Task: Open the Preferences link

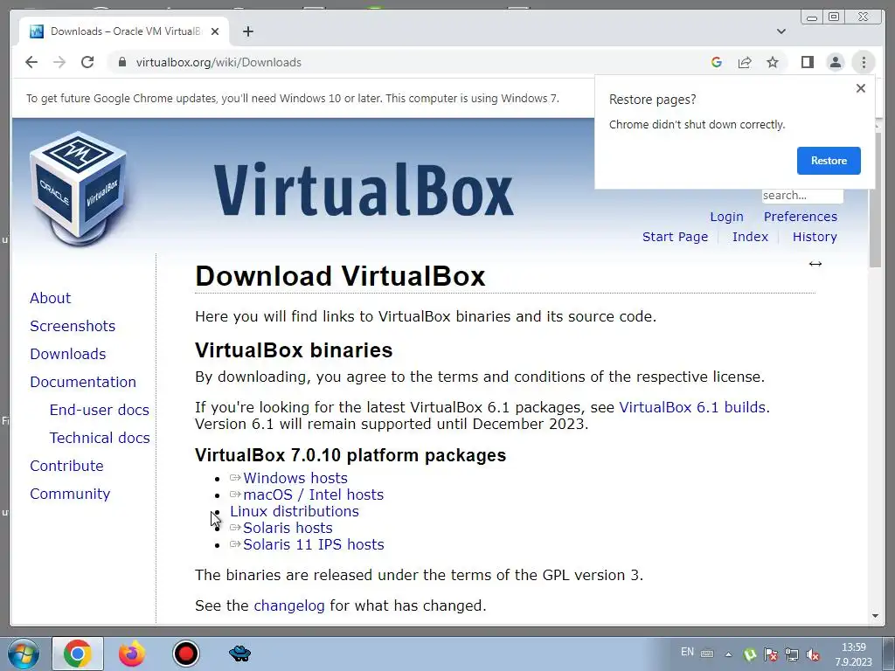Action: point(801,217)
